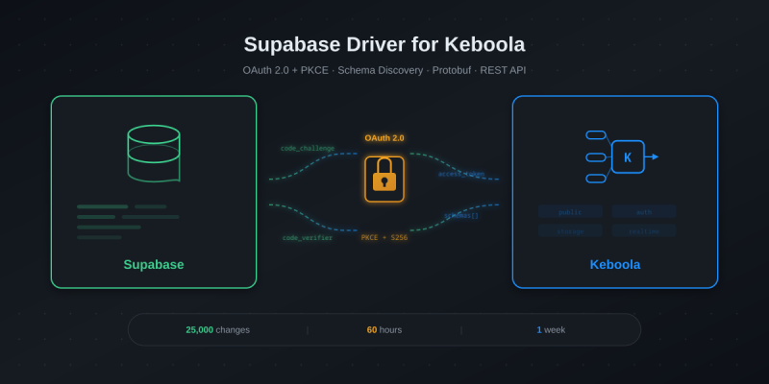The width and height of the screenshot is (769, 384).
Task: Click the code_challenge flow label
Action: pyautogui.click(x=308, y=149)
